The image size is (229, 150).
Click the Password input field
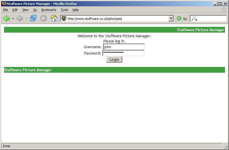point(123,53)
